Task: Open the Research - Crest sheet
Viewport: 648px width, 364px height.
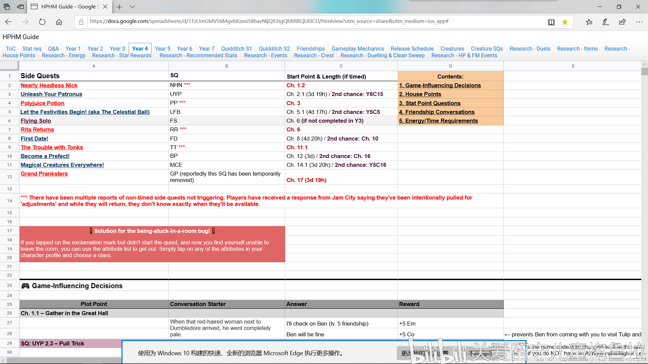Action: tap(314, 55)
